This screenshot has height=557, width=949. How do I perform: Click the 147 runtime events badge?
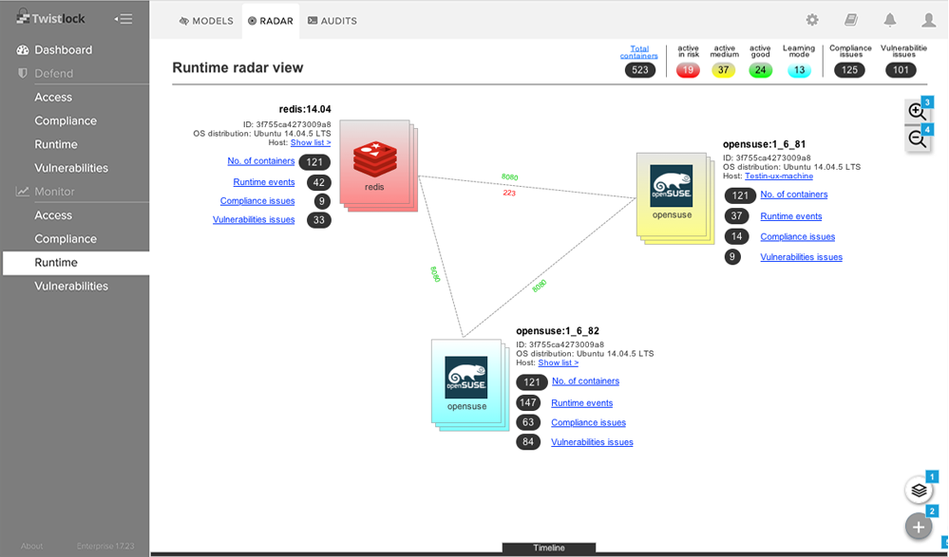(x=528, y=402)
